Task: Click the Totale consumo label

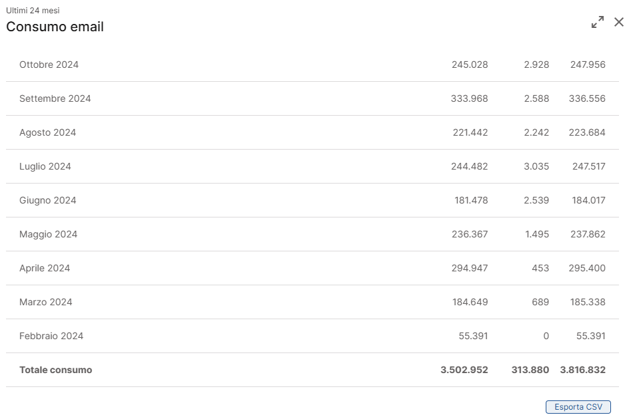Action: coord(55,370)
